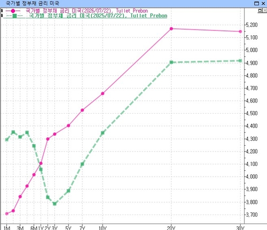267x230 pixels.
Task: Close the chart window from title bar
Action: click(x=263, y=3)
